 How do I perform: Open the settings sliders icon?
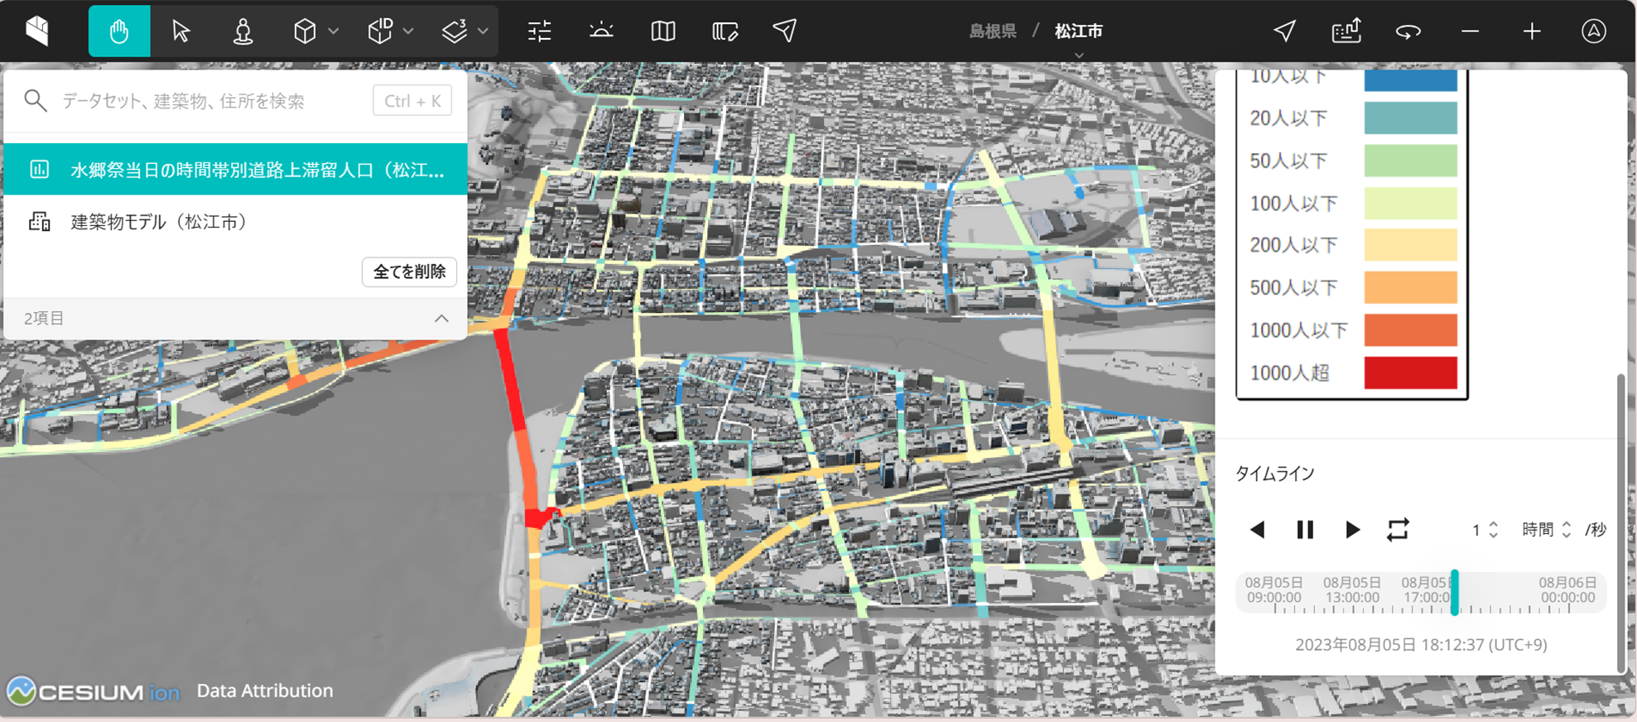(539, 31)
